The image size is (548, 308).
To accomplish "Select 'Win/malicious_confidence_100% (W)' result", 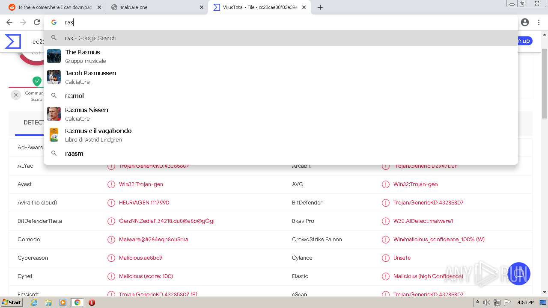I will tap(439, 240).
